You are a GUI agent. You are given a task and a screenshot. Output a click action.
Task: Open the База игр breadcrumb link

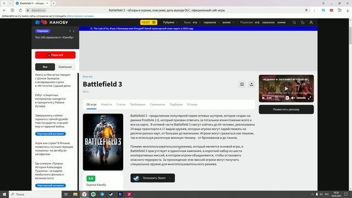point(87,76)
